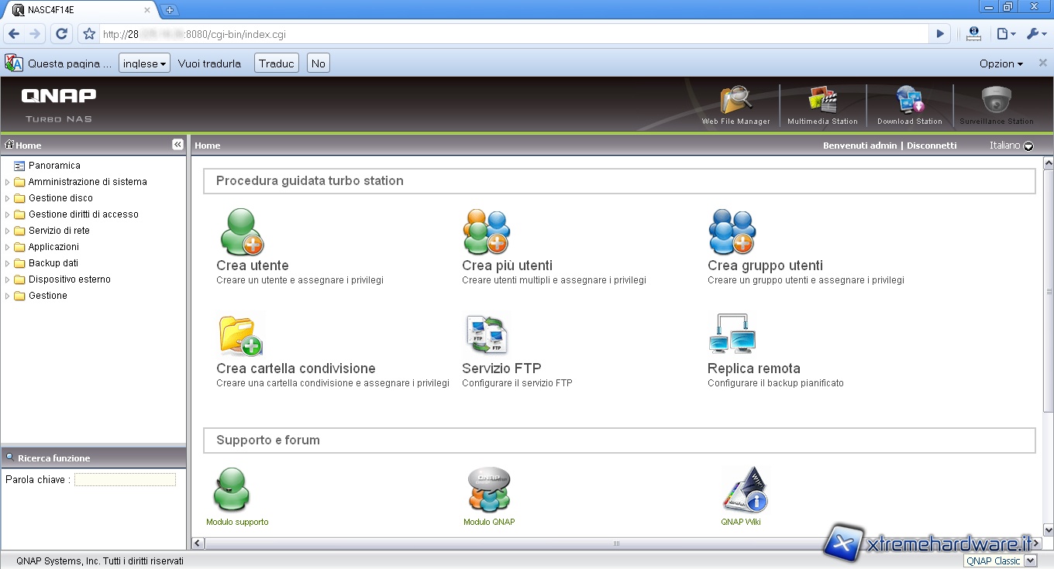Open the Crea gruppo utenti wizard icon
The height and width of the screenshot is (569, 1054).
pos(732,232)
